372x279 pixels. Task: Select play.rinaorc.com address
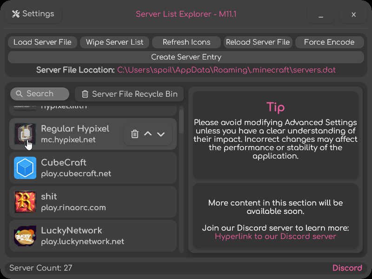[73, 207]
